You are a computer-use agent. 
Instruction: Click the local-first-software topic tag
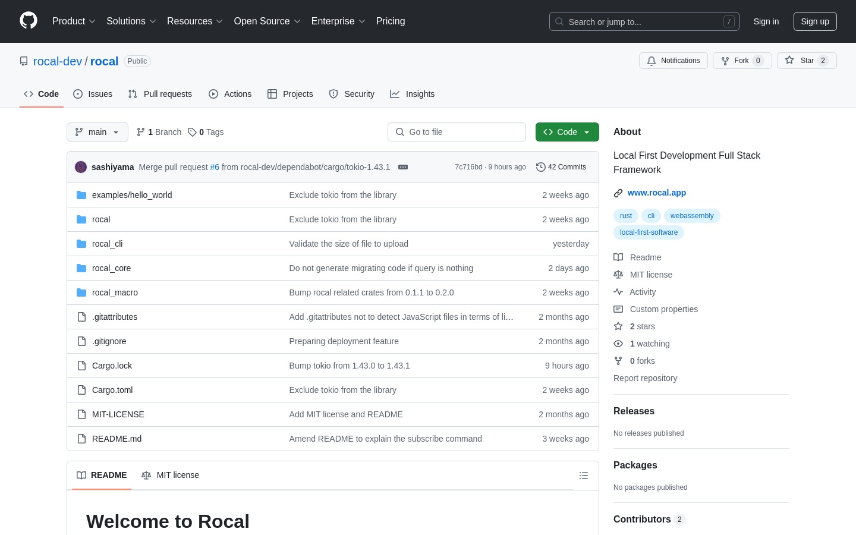tap(649, 232)
